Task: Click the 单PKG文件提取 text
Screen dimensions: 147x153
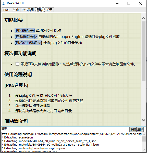Action: (x=48, y=31)
